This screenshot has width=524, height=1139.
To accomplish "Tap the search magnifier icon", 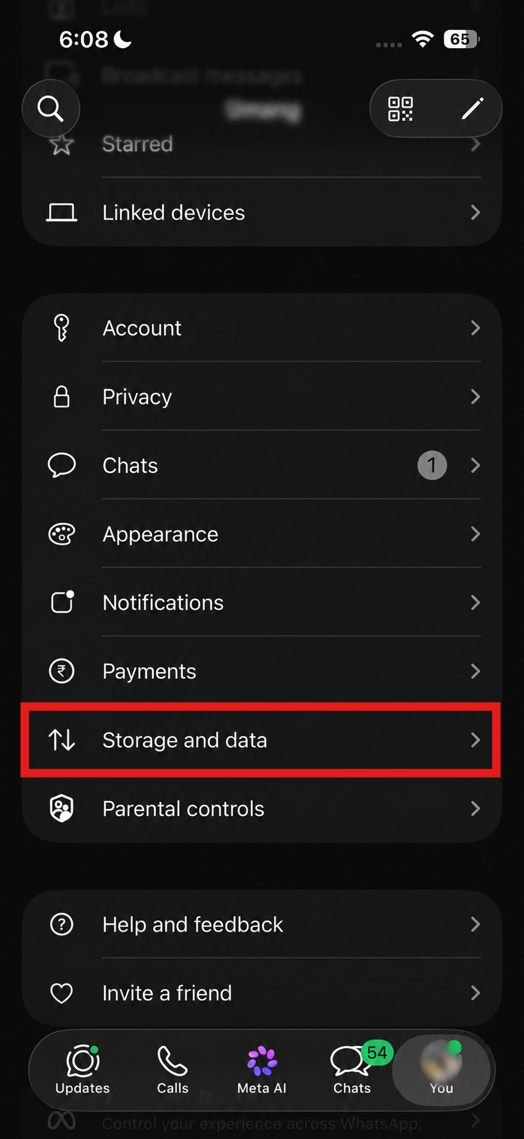I will pyautogui.click(x=50, y=109).
